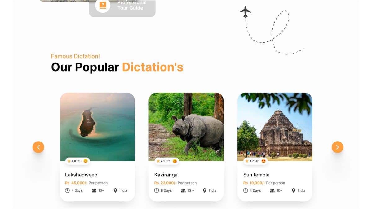Click the Professional Tour Guide book icon
This screenshot has height=209, width=372.
click(103, 5)
